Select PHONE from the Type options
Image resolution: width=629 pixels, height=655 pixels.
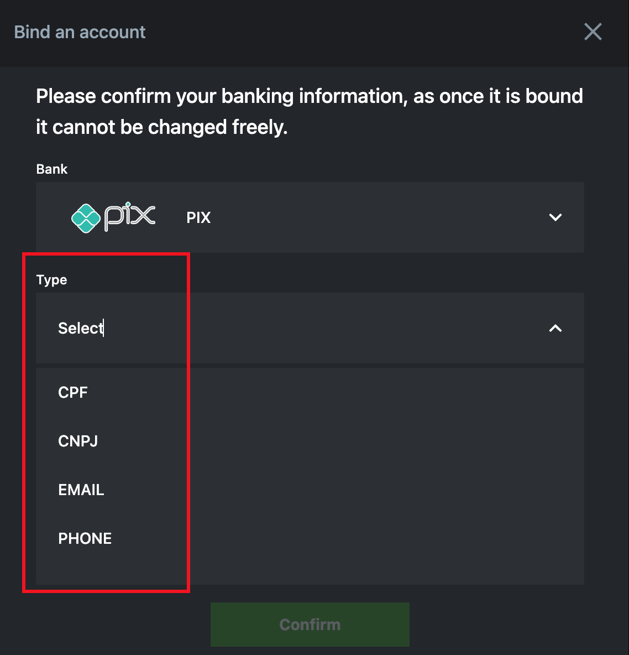tap(85, 539)
